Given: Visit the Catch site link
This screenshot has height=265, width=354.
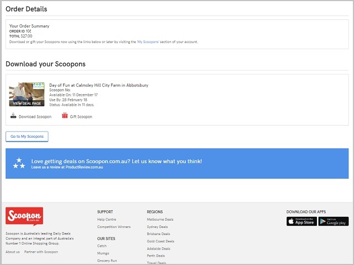Looking at the screenshot, I should [102, 246].
